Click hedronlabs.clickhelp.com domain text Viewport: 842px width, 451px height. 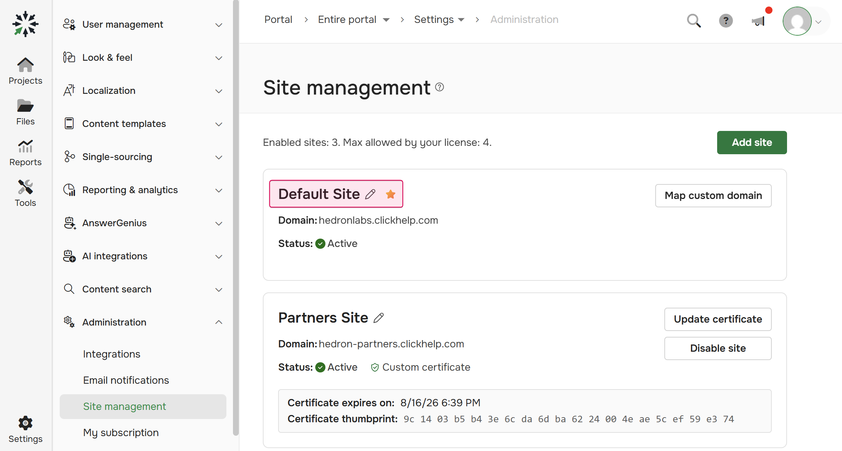point(378,220)
